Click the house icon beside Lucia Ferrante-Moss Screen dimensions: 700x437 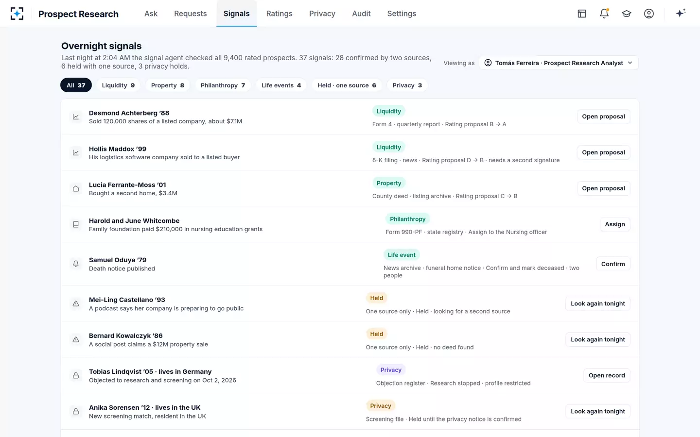point(76,188)
